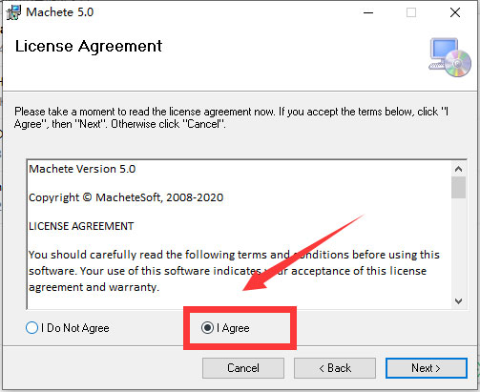Click the license box scroll up arrow
This screenshot has width=480, height=392.
click(458, 169)
